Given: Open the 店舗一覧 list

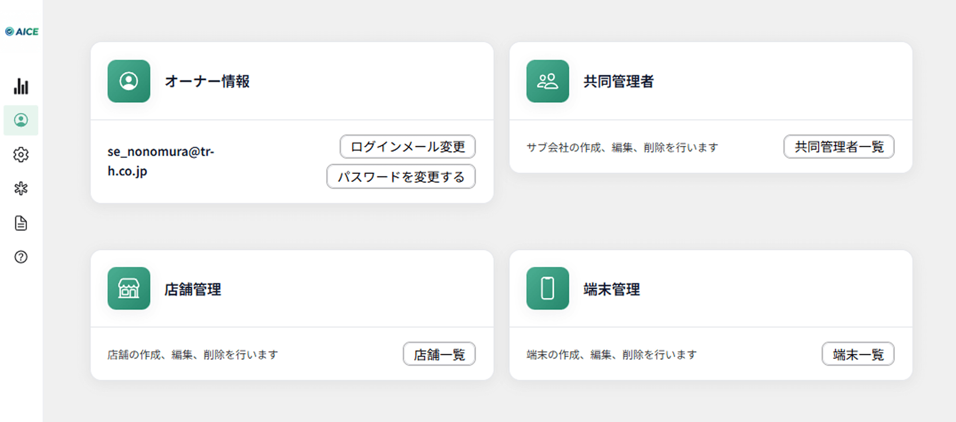Looking at the screenshot, I should click(x=439, y=354).
